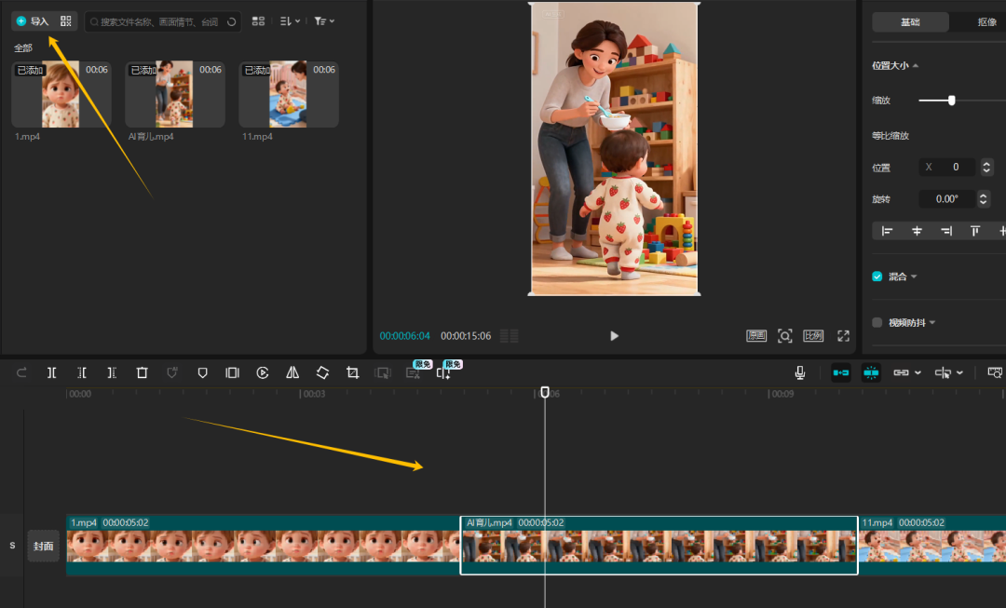
Task: Select the 基础 tab
Action: click(x=910, y=22)
